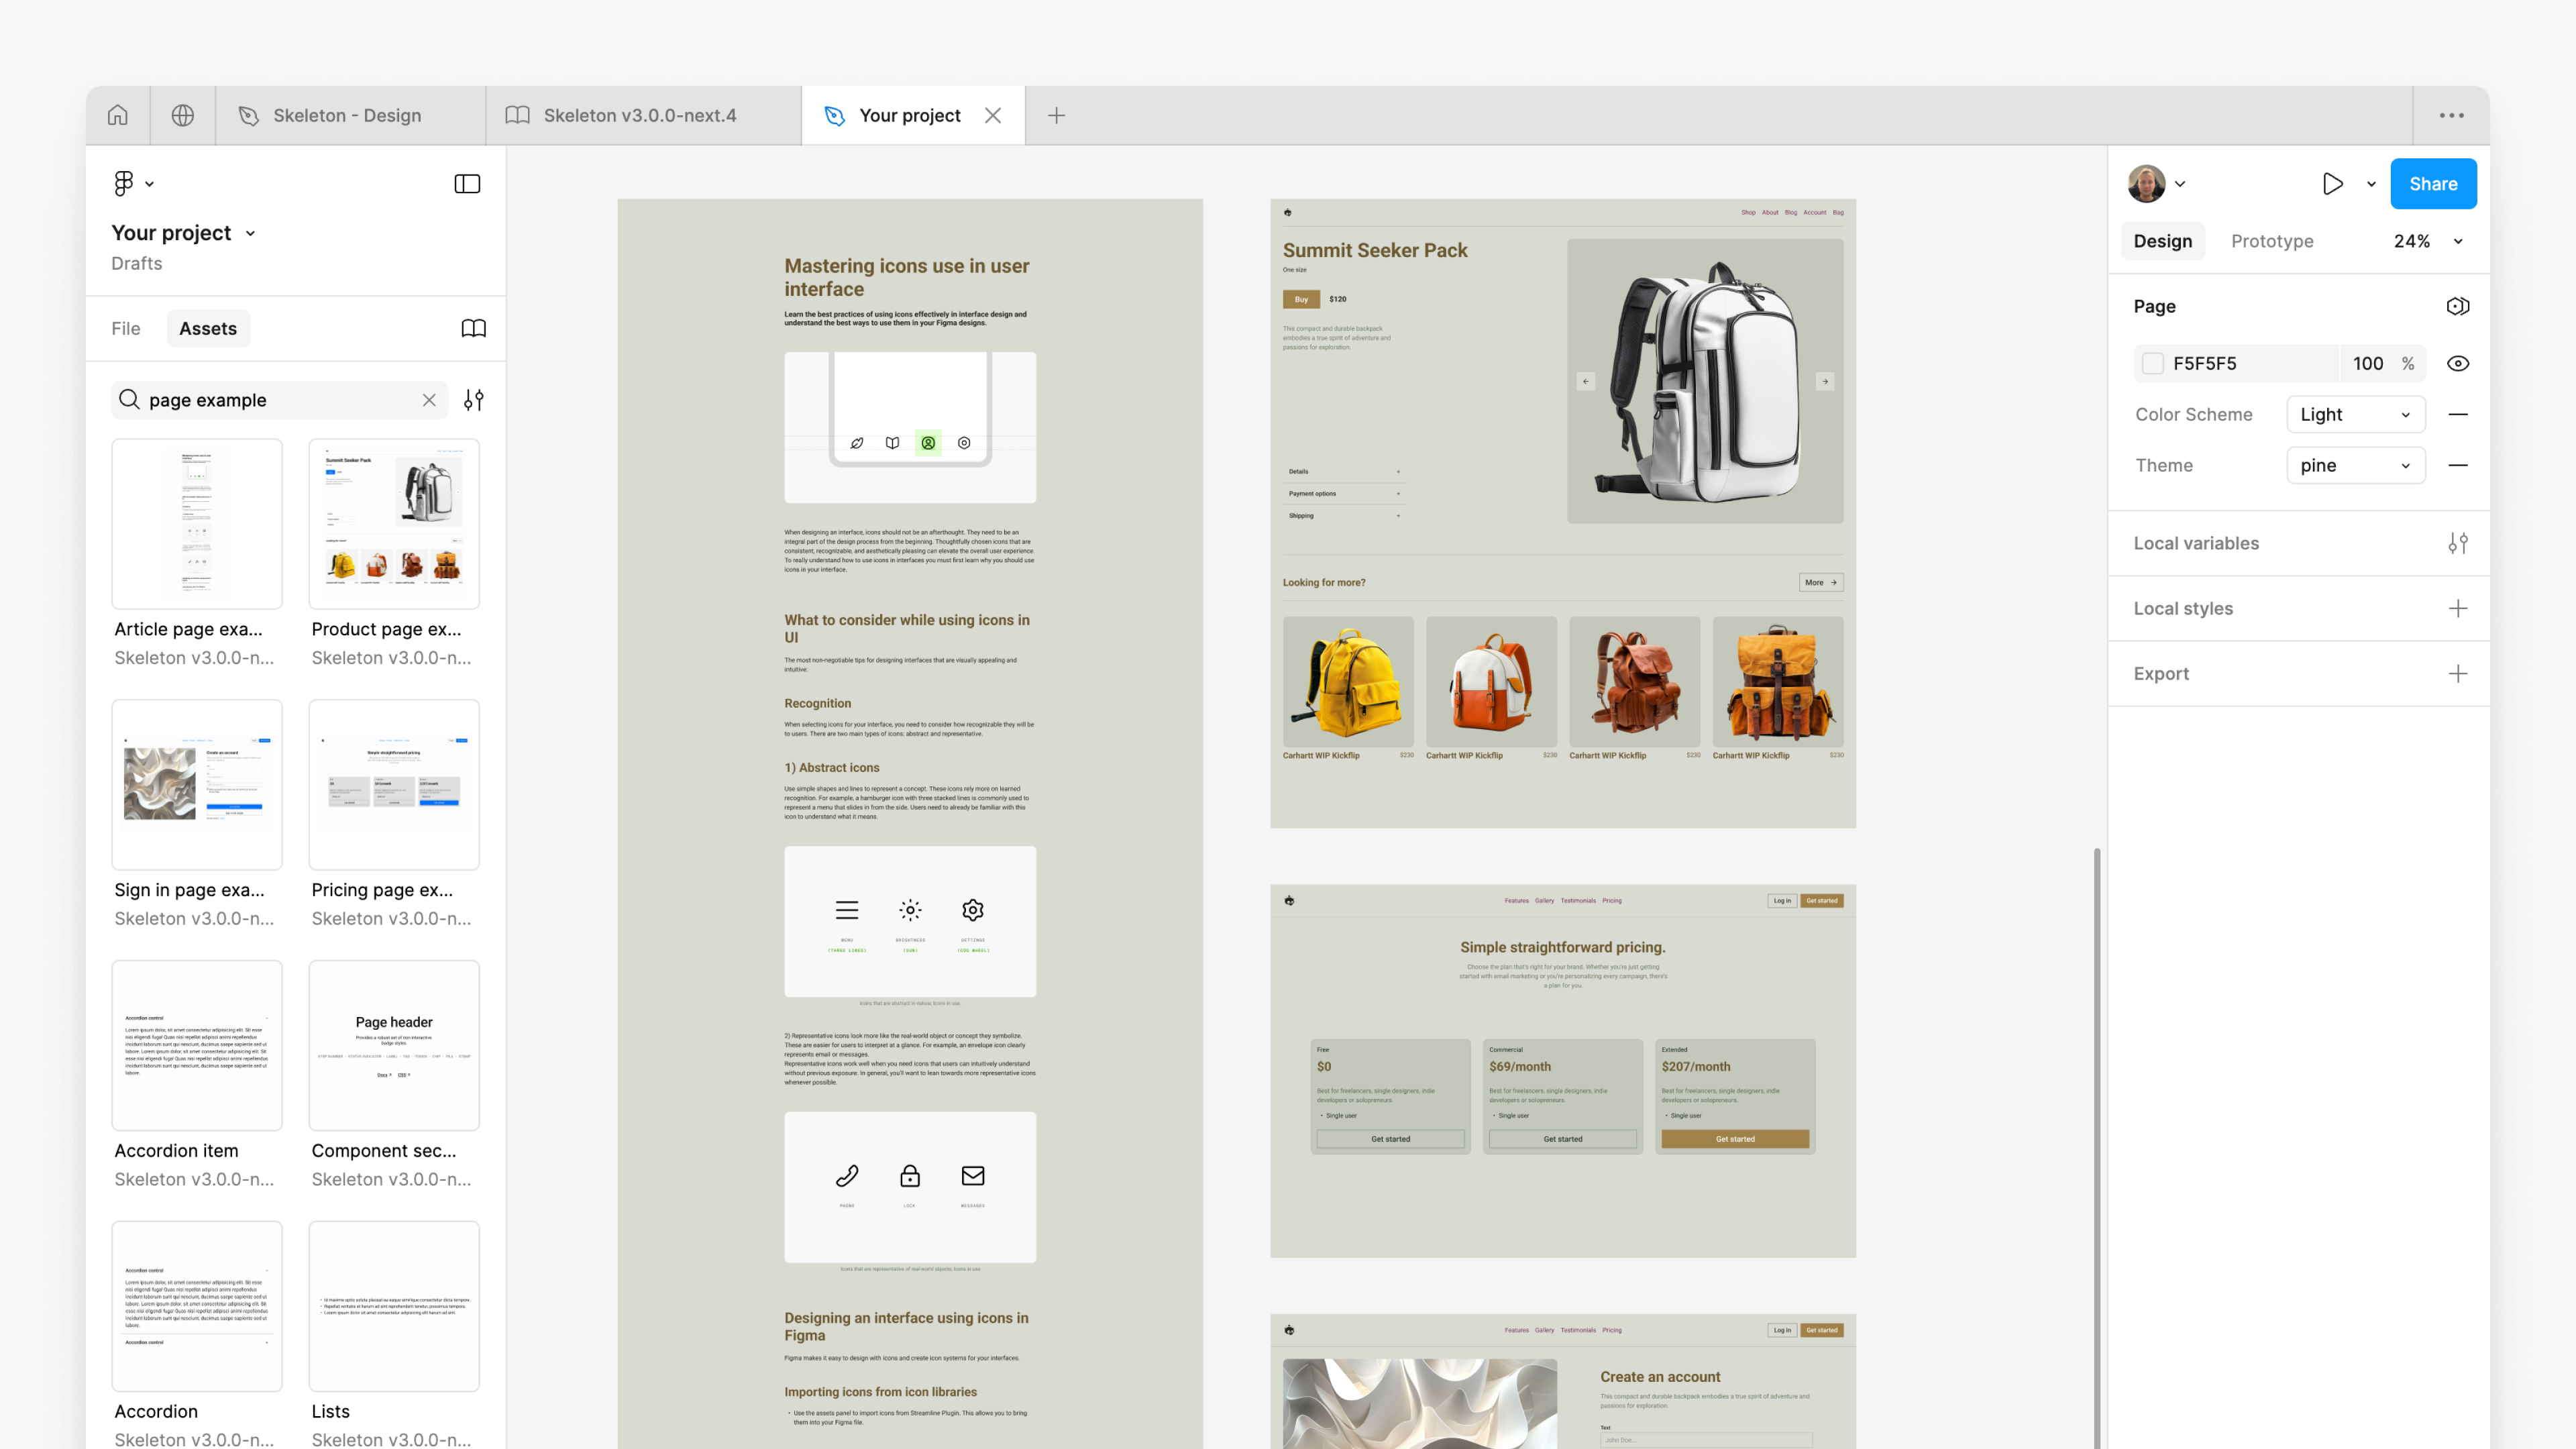Toggle the sidebar panel layout icon
The image size is (2576, 1449).
click(x=467, y=184)
